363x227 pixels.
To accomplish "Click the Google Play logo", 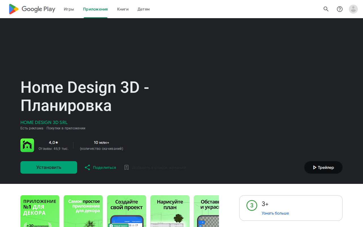I will pyautogui.click(x=32, y=9).
